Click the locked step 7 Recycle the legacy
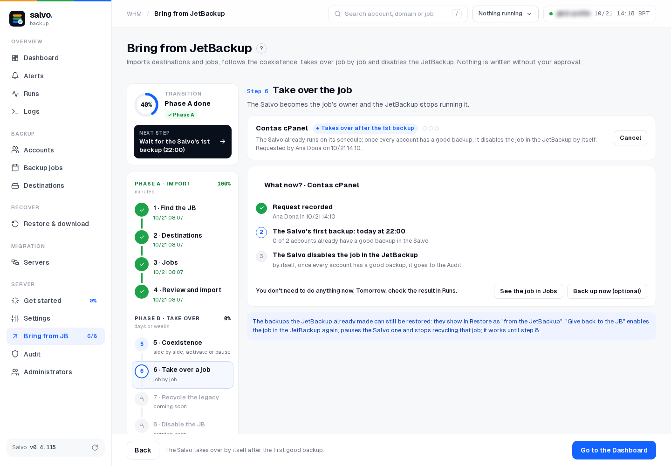The image size is (671, 466). click(x=183, y=402)
